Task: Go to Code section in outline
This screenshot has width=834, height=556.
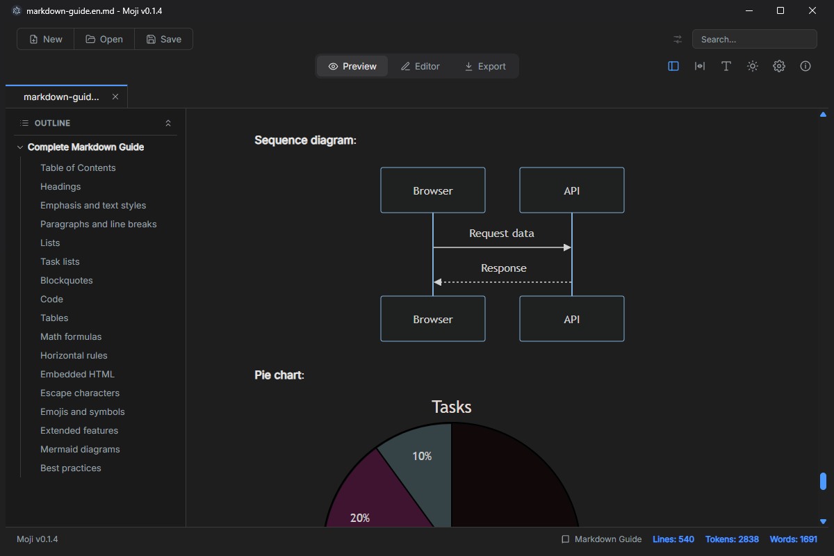Action: [x=51, y=299]
